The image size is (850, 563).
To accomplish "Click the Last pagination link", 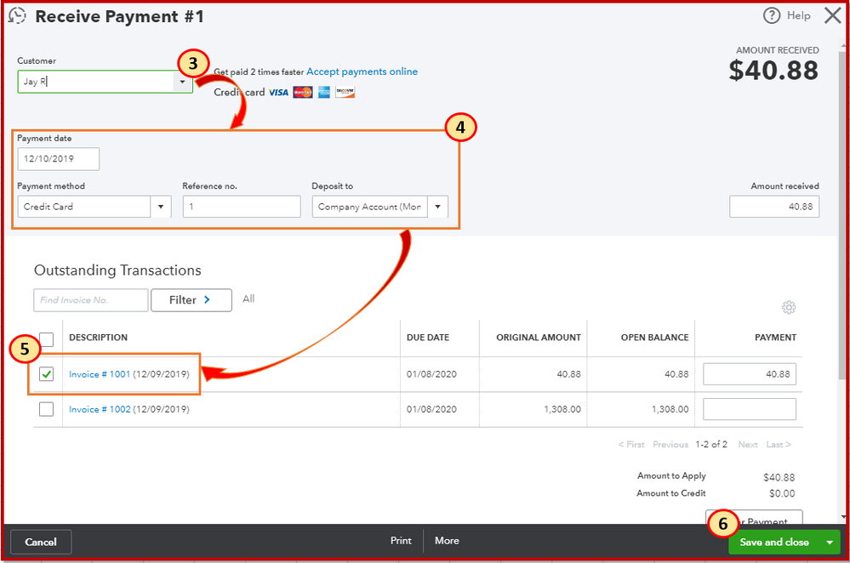I will pos(779,444).
